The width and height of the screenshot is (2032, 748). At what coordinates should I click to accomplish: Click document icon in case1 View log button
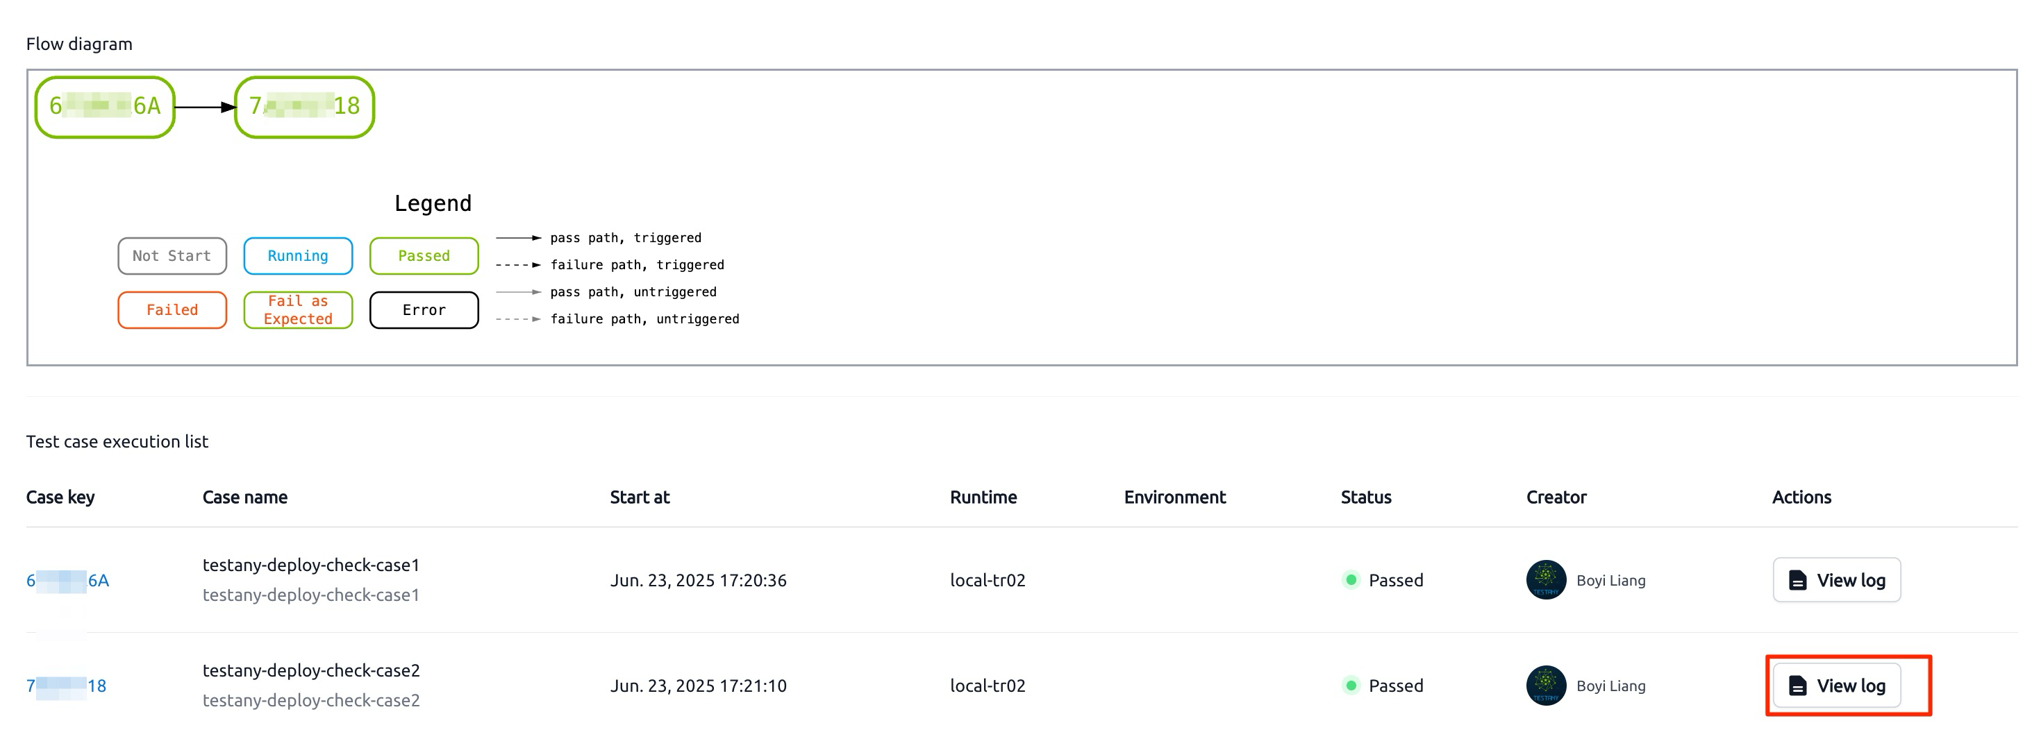click(1798, 581)
